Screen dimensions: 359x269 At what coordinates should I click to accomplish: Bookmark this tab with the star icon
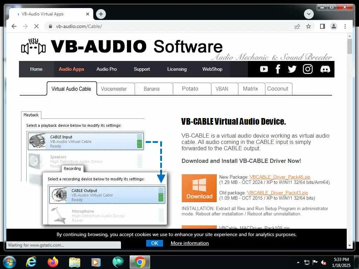coord(309,26)
